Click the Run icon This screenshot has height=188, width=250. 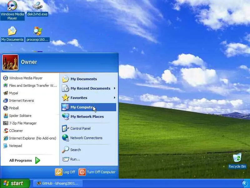[x=65, y=159]
